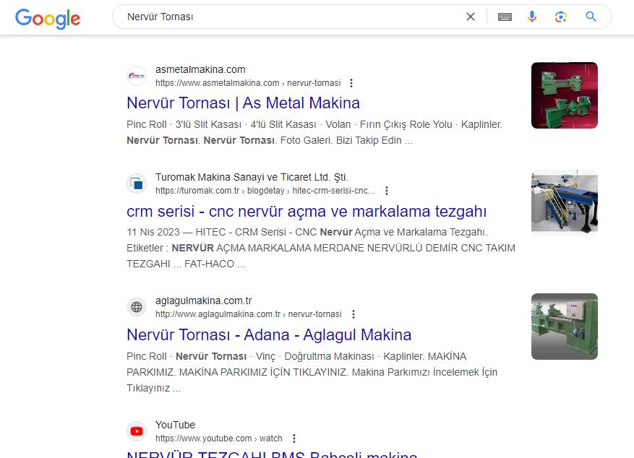Viewport: 634px width, 458px height.
Task: Click the Google logo
Action: pyautogui.click(x=47, y=18)
